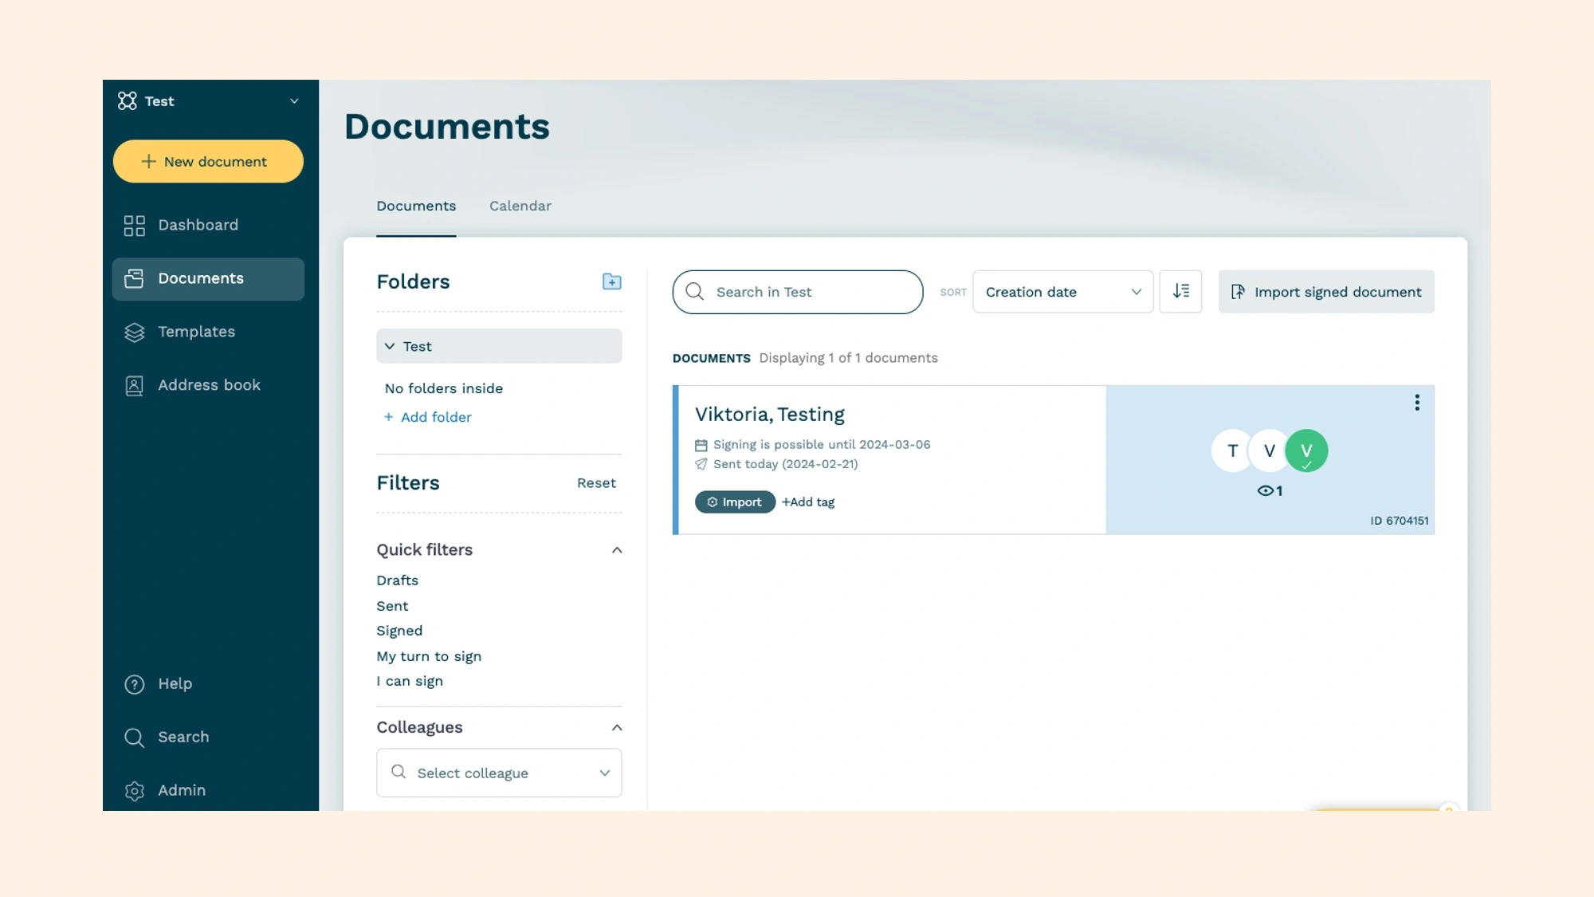The image size is (1594, 897).
Task: Select the Documents tab
Action: (x=416, y=206)
